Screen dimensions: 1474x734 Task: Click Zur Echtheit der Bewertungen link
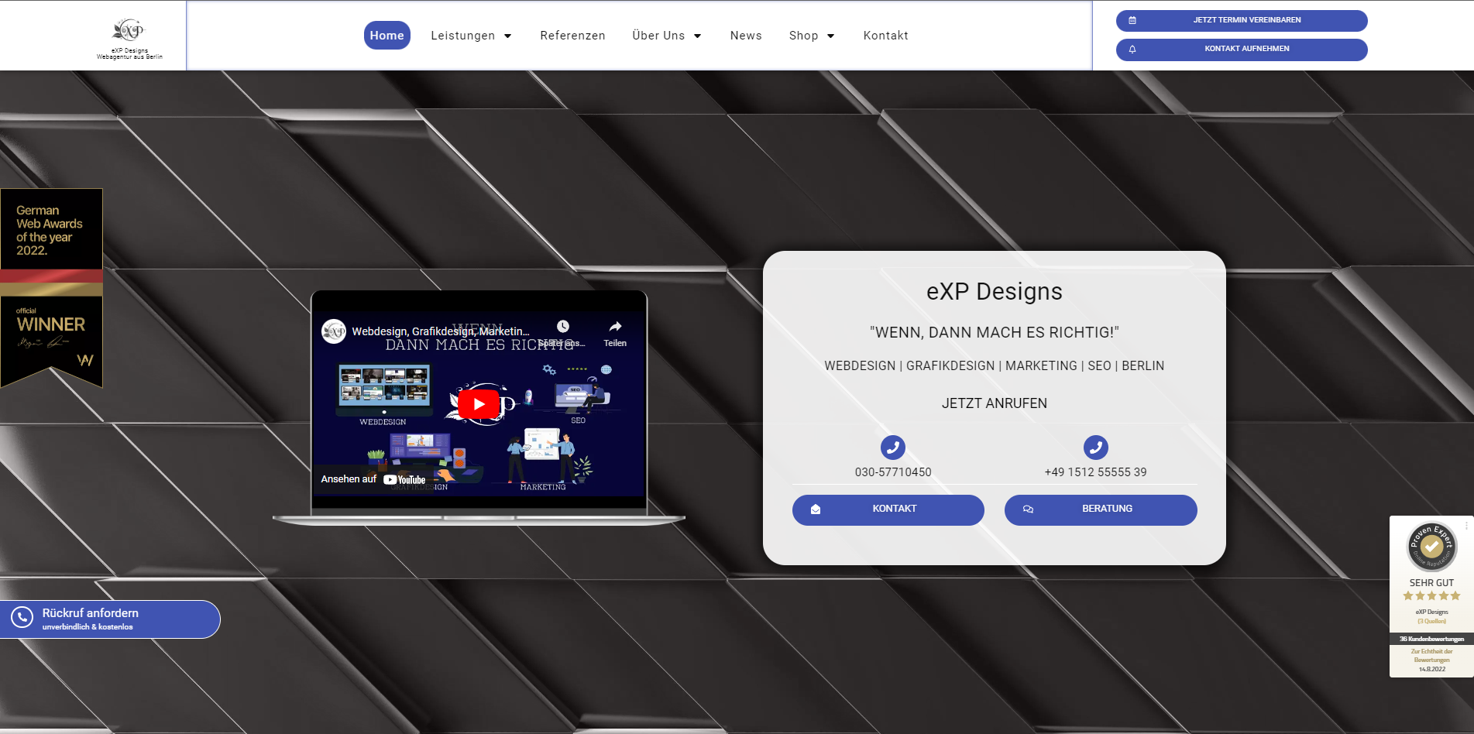(x=1431, y=656)
